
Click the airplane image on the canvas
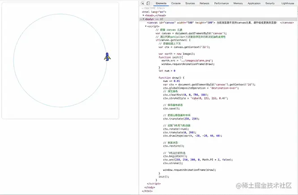coord(107,57)
